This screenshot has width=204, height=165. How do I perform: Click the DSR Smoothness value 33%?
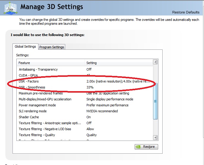90,87
